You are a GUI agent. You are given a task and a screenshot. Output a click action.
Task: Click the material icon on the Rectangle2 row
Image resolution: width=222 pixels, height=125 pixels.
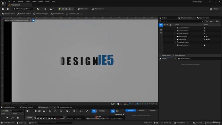pyautogui.click(x=207, y=36)
